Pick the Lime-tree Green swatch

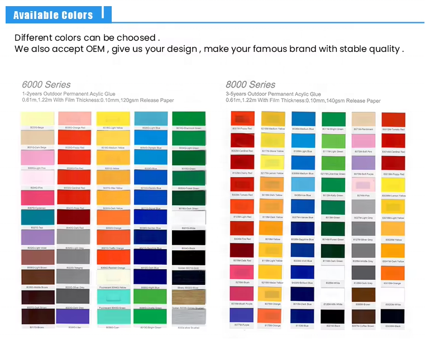[333, 162]
